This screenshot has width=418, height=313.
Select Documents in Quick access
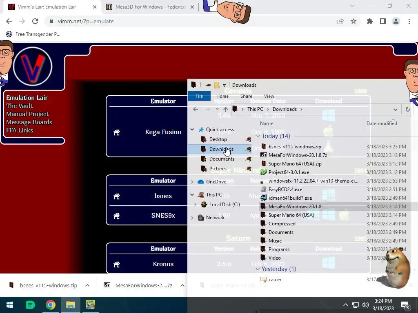[222, 159]
